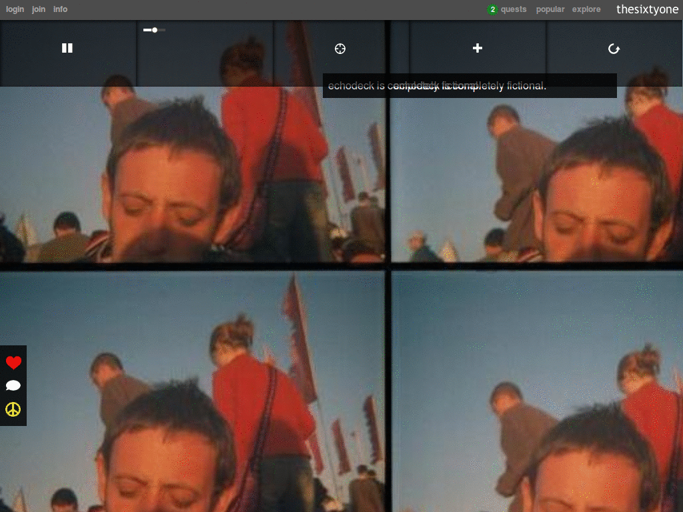683x512 pixels.
Task: Adjust the volume slider knob
Action: click(x=155, y=30)
